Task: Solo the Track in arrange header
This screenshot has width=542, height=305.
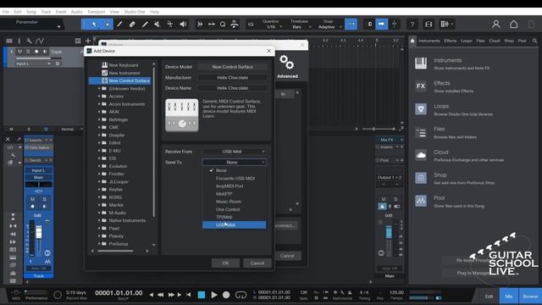Action: [28, 52]
